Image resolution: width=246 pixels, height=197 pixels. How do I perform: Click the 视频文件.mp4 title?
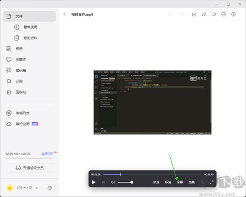point(82,15)
